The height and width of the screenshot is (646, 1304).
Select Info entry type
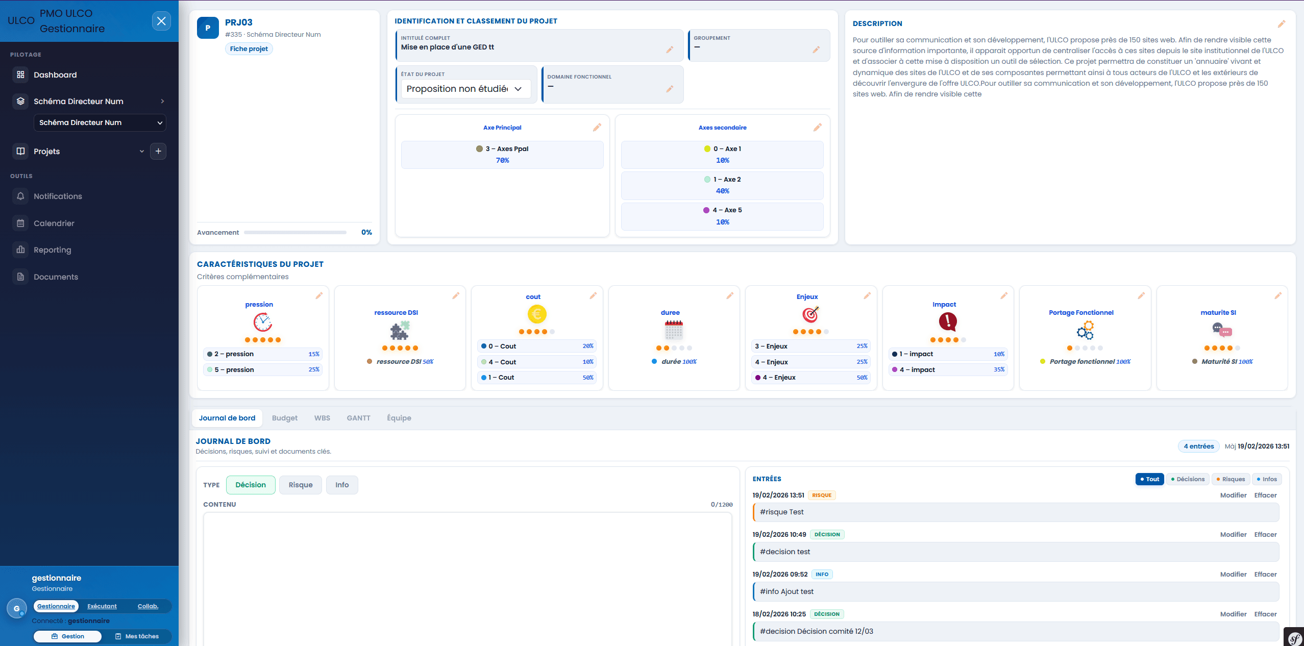[342, 485]
